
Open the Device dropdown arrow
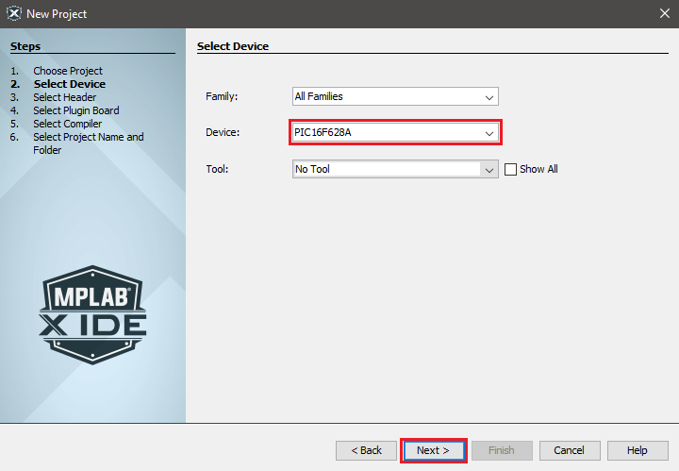click(489, 132)
